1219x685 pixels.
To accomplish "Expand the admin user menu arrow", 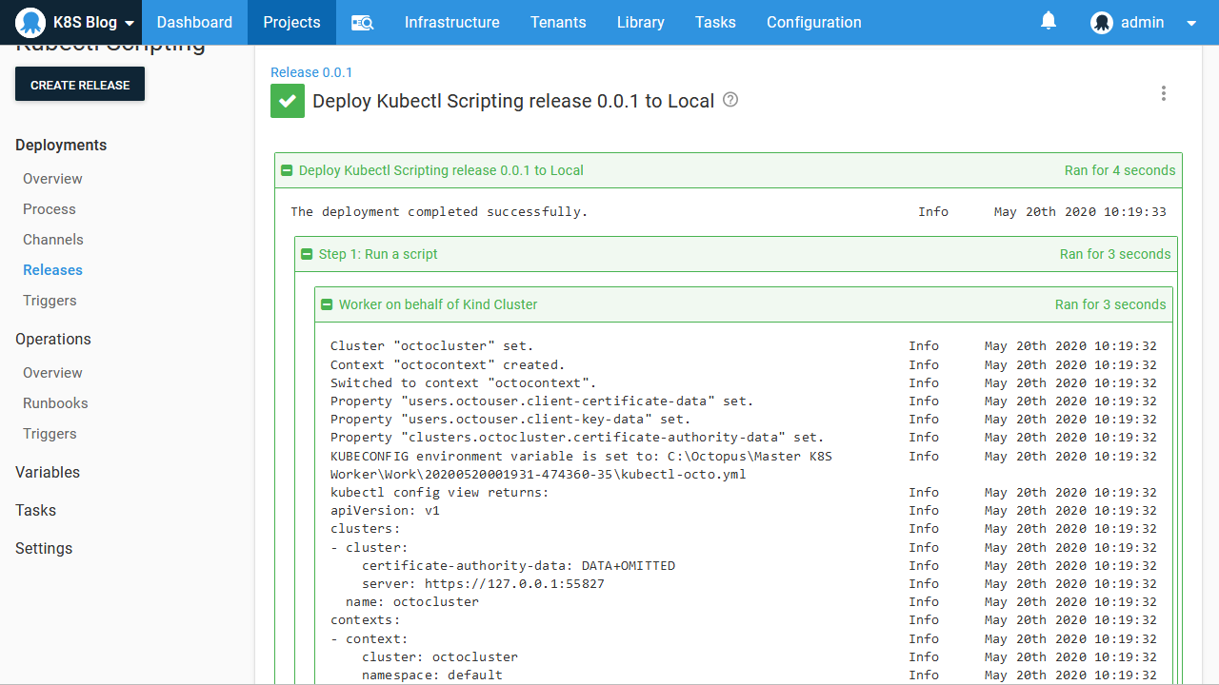I will (1190, 24).
